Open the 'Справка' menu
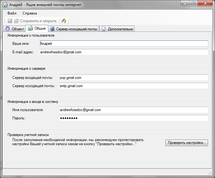 click(x=30, y=13)
